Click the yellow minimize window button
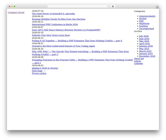 click(x=12, y=6)
